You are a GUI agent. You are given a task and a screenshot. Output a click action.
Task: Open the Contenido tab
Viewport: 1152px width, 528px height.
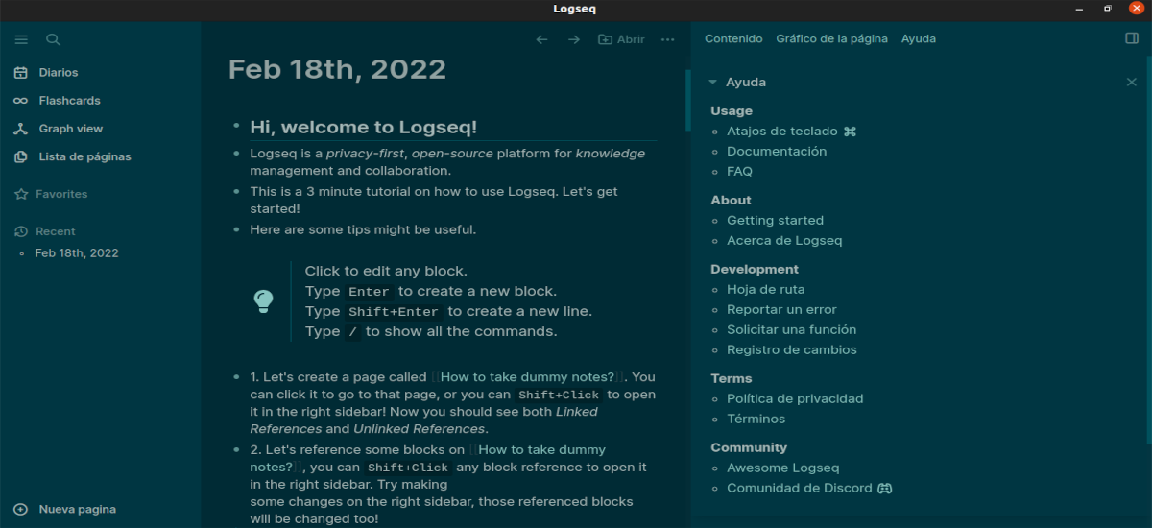[x=733, y=39]
